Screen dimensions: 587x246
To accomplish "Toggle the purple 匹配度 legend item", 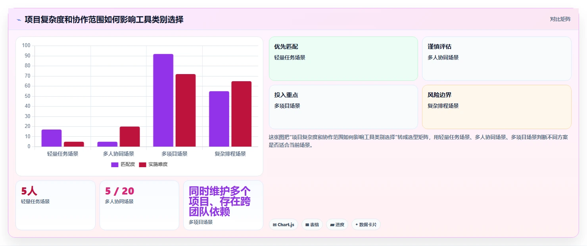I will coord(123,164).
